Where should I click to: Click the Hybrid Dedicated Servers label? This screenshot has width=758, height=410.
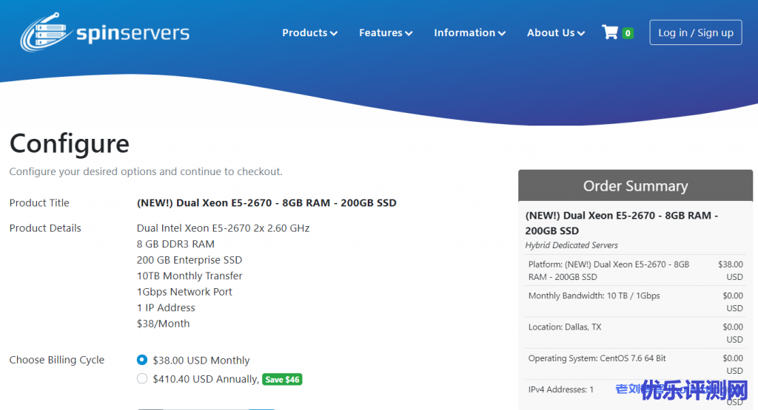[571, 245]
